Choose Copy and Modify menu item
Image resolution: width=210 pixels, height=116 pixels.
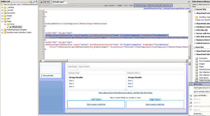(x=199, y=96)
